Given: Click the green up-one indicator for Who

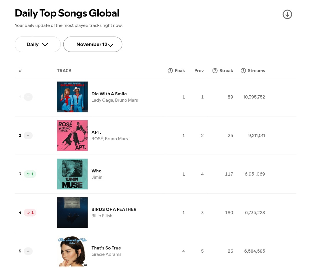Looking at the screenshot, I should (30, 174).
